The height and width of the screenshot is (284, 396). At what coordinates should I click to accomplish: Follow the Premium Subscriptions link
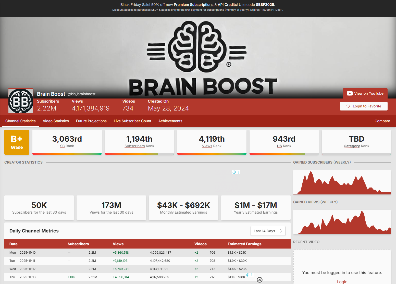193,5
